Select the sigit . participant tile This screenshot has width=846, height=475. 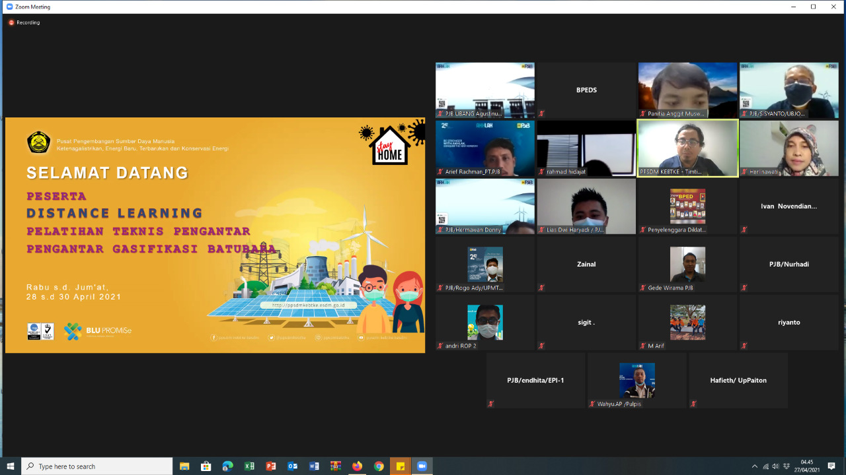[586, 323]
